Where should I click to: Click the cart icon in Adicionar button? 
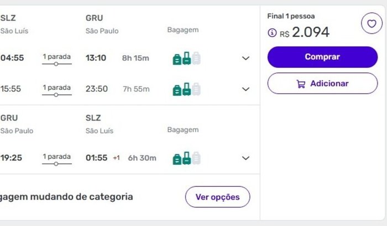tap(301, 84)
